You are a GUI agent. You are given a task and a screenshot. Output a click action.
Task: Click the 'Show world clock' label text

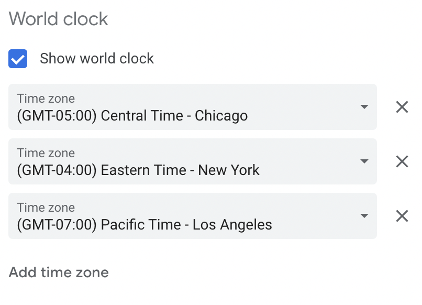97,59
